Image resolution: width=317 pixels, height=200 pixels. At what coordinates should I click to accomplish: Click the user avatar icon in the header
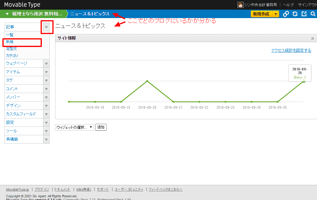tap(240, 5)
